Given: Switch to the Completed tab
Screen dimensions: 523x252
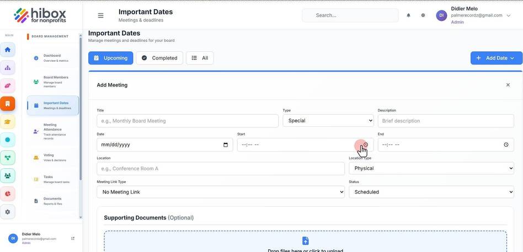Looking at the screenshot, I should point(159,58).
